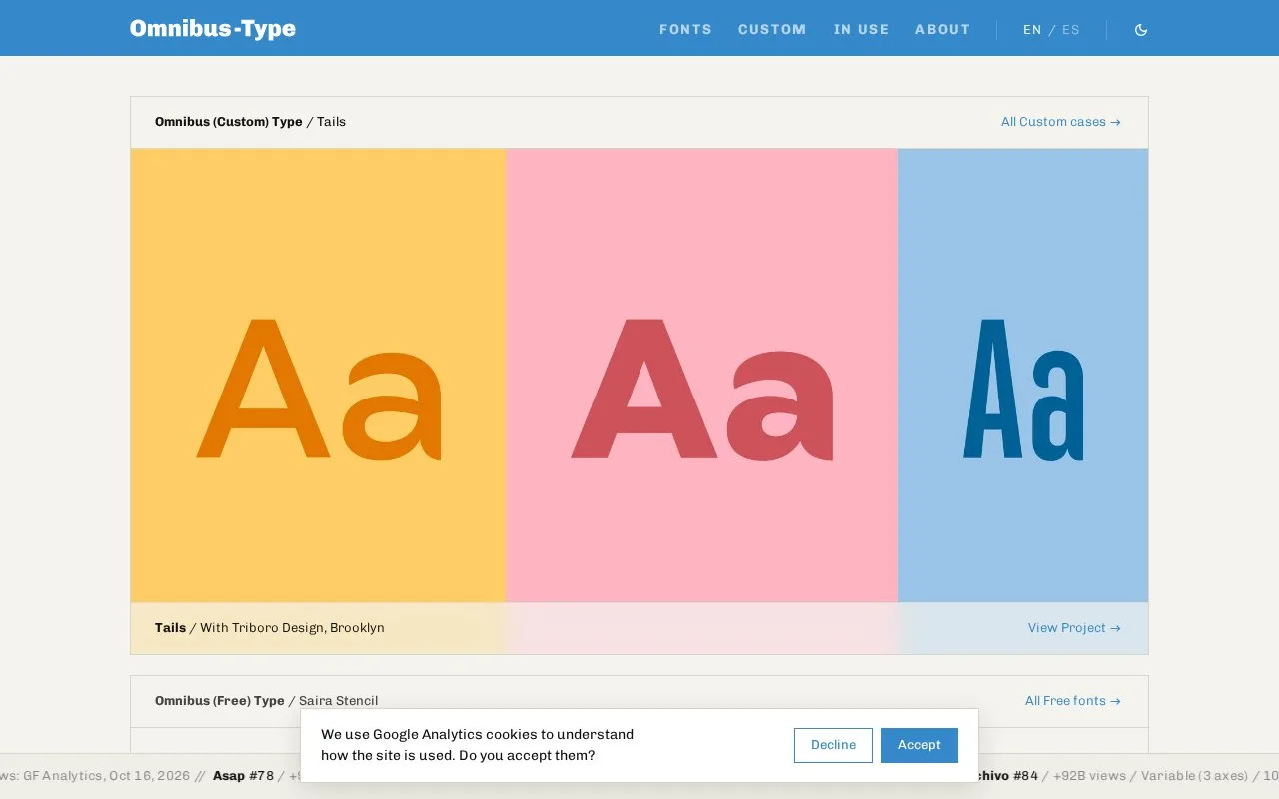Click the "Variable (3 axes)" ticker text
The width and height of the screenshot is (1279, 799).
pos(1194,776)
